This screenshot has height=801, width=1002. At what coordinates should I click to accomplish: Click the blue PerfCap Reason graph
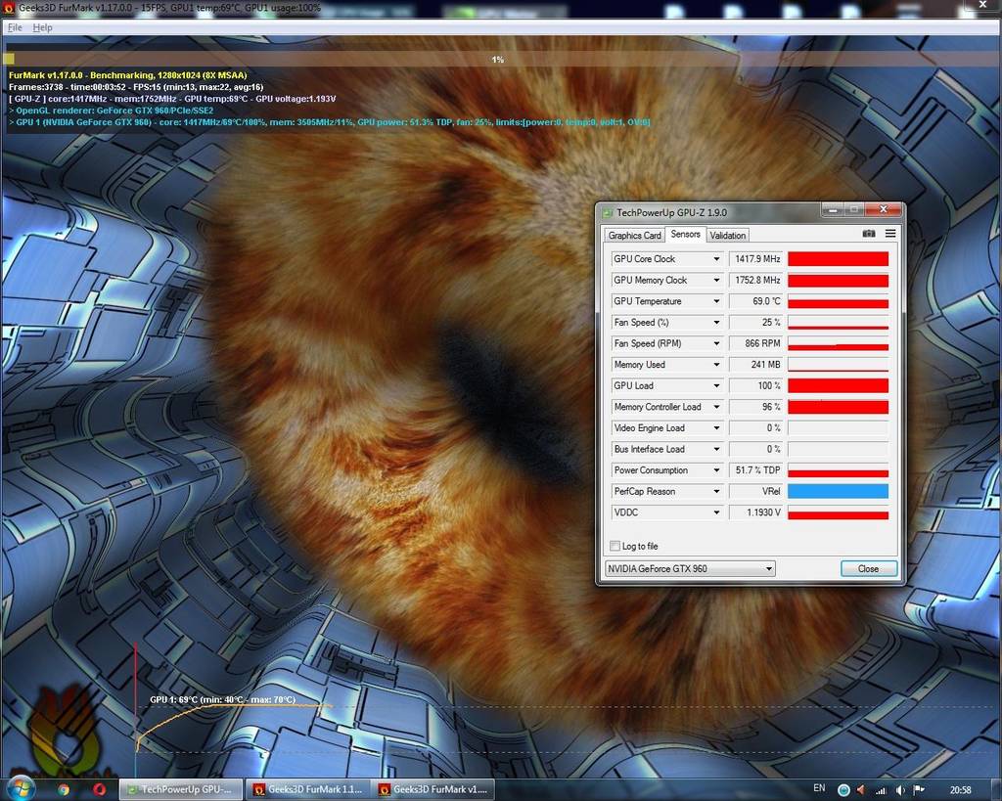click(838, 491)
